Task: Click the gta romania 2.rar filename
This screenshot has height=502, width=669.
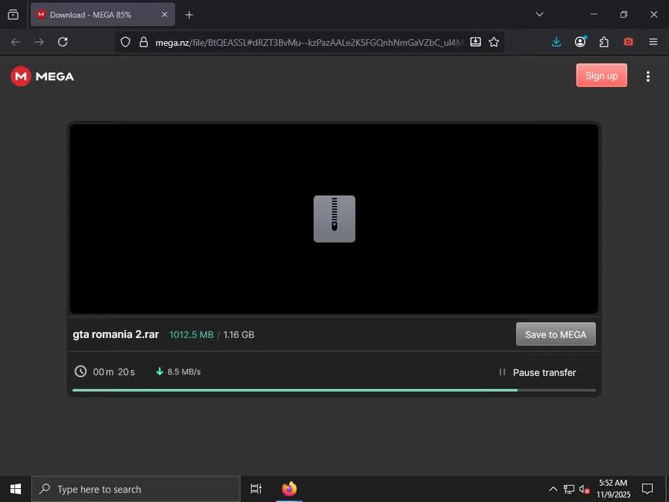Action: 116,334
